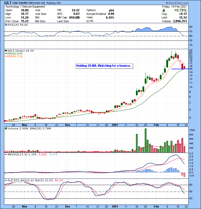The height and width of the screenshot is (209, 201).
Task: Select the Prev Close value 15.22
Action: [25, 21]
